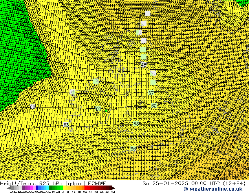
Task: Pick the cyan legend swatch
Action: point(48,188)
